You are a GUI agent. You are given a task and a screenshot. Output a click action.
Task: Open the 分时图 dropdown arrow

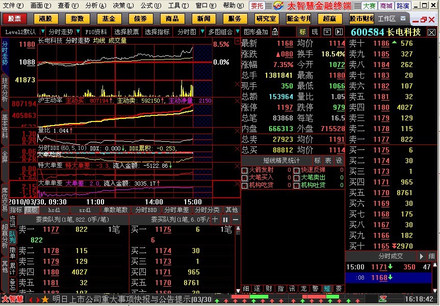point(202,32)
